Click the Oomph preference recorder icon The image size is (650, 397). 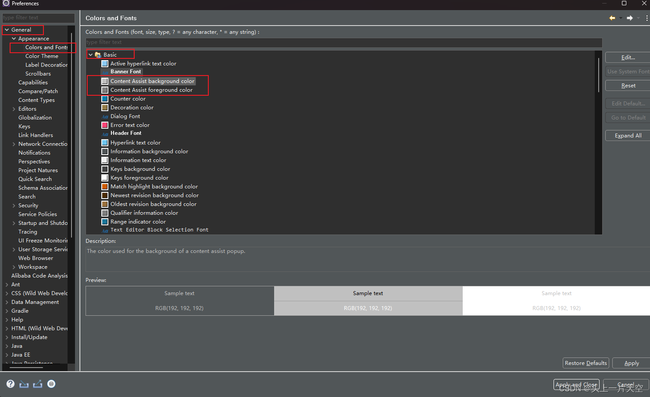pos(51,384)
